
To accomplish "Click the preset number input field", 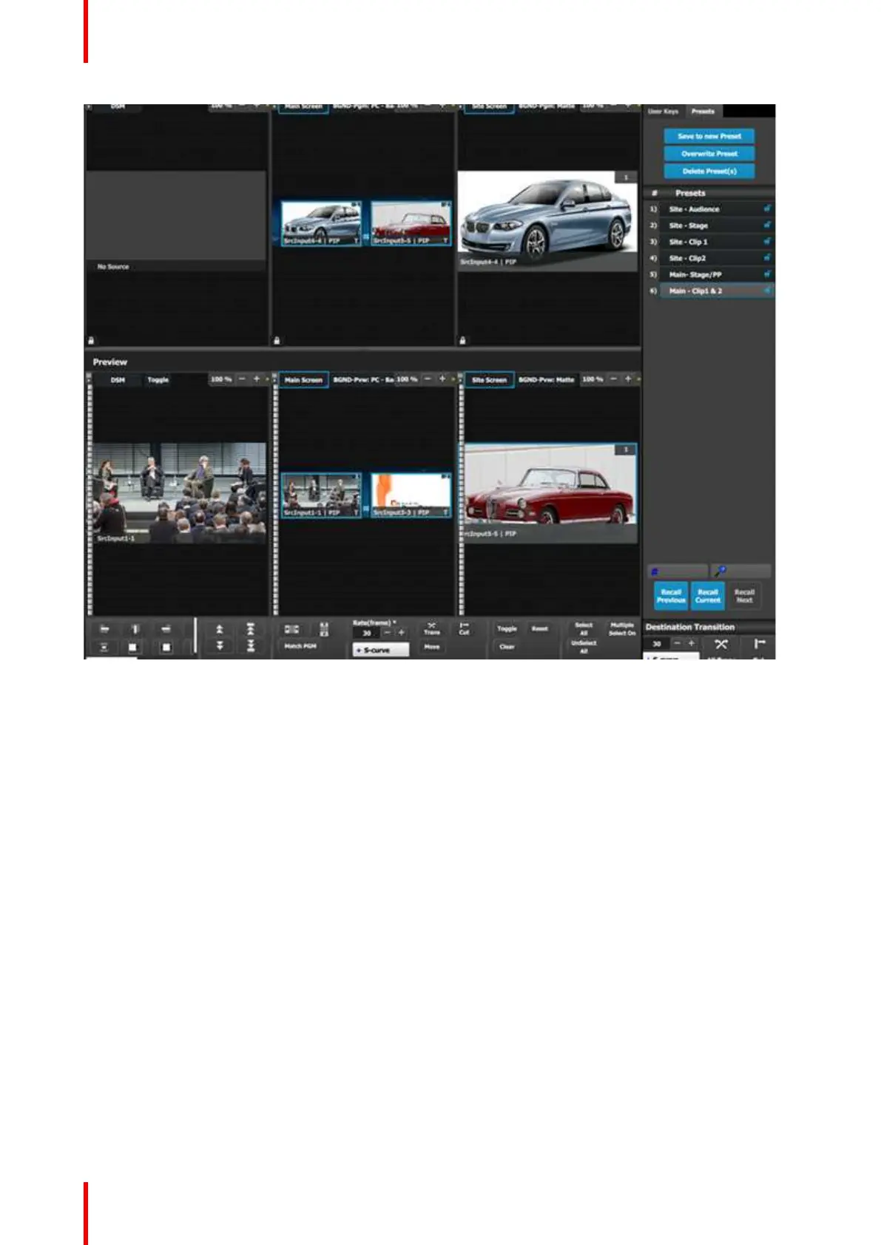I will (x=678, y=571).
